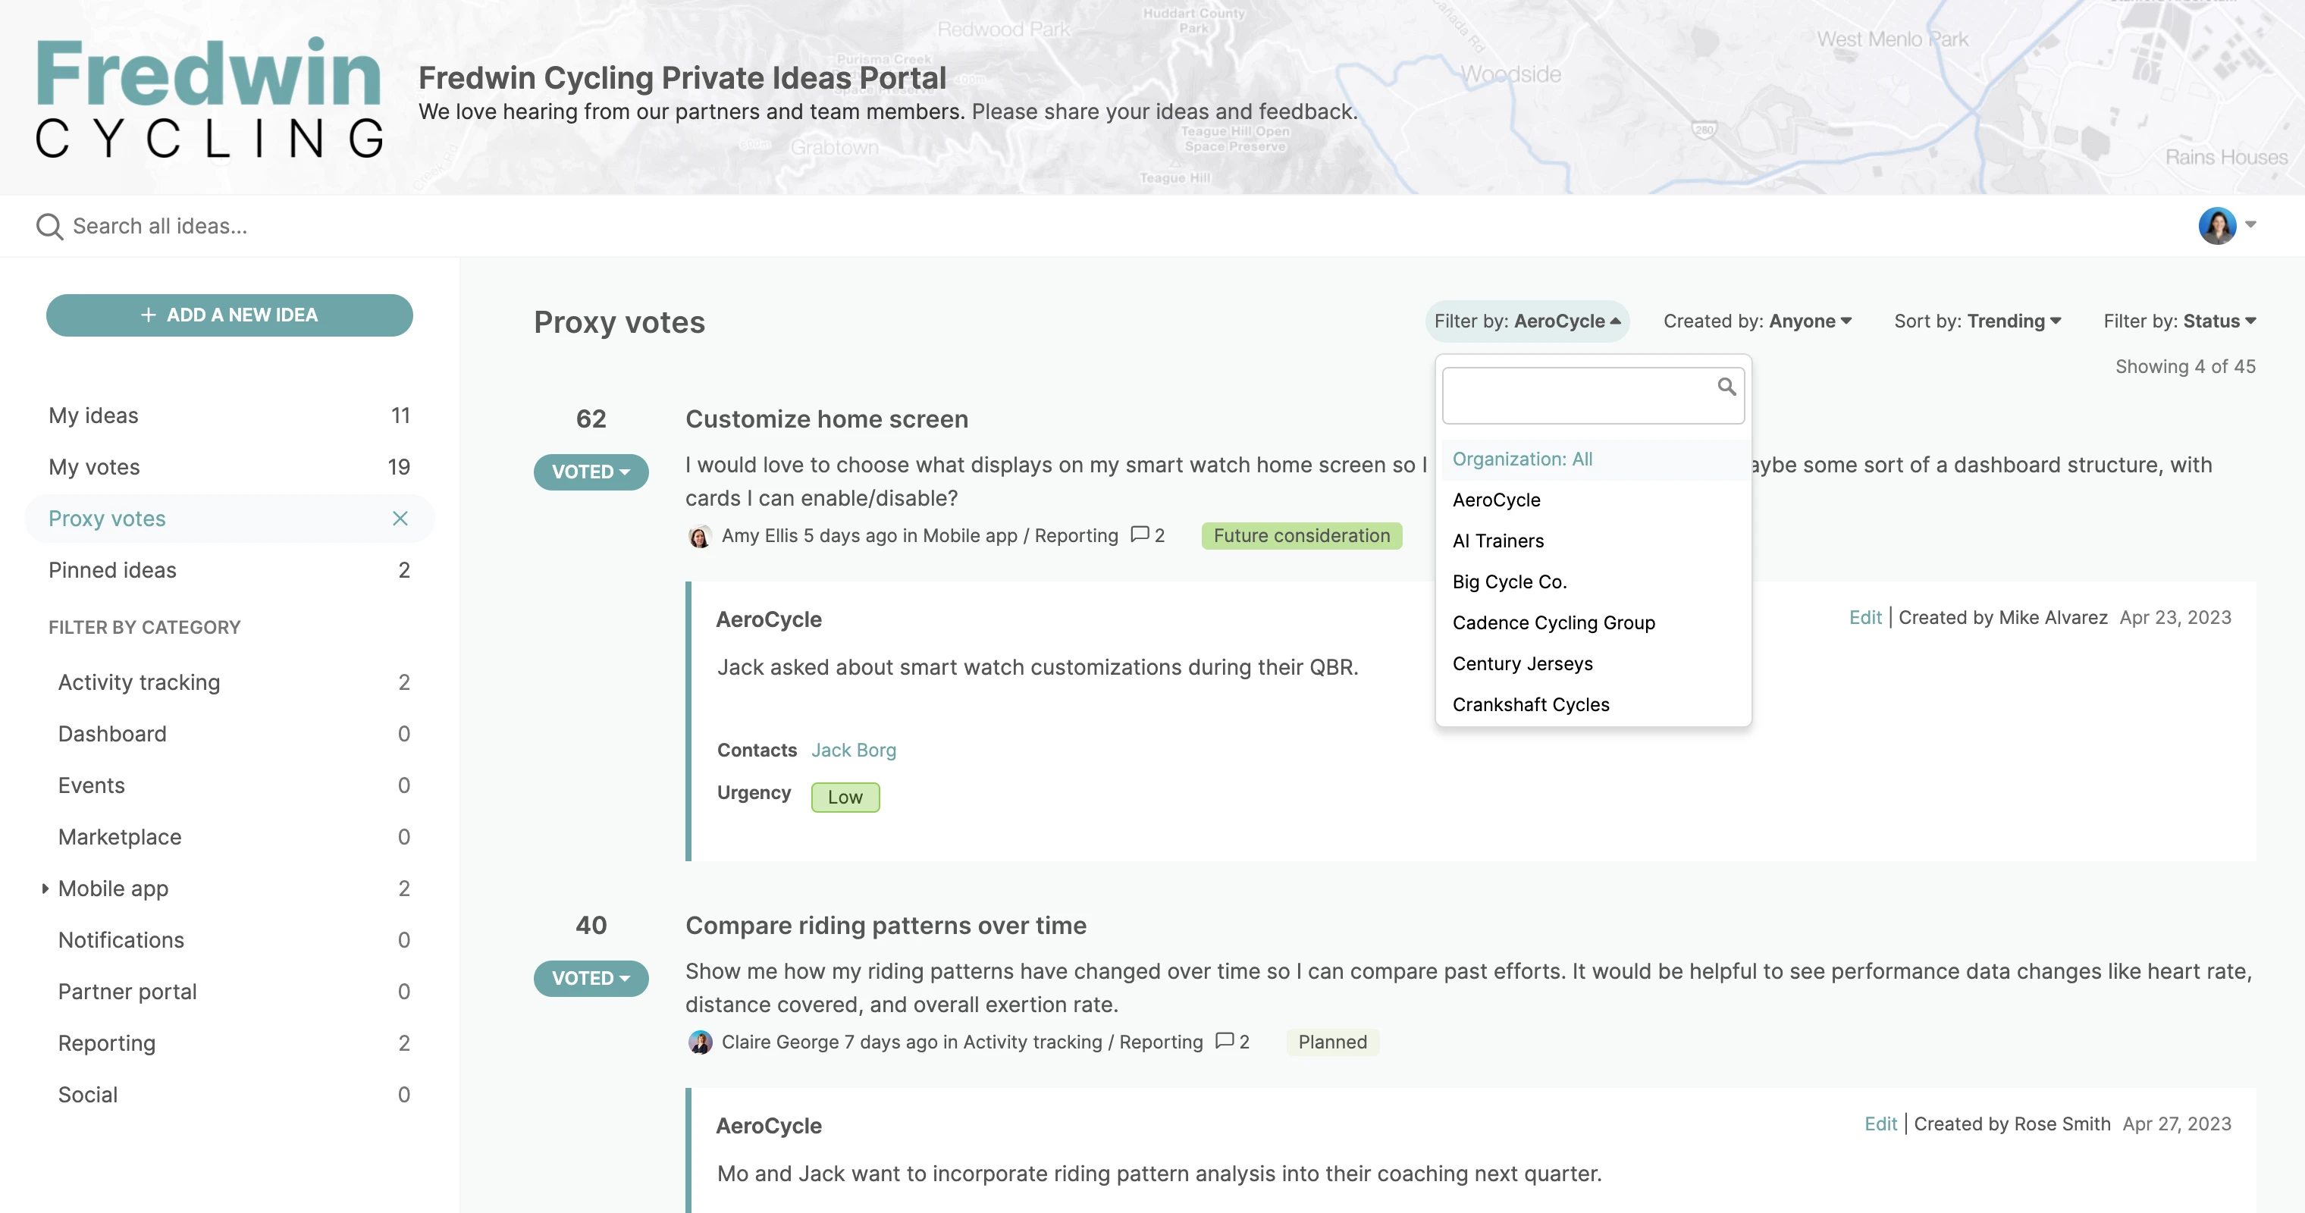
Task: Open Filter by Status dropdown
Action: [x=2179, y=321]
